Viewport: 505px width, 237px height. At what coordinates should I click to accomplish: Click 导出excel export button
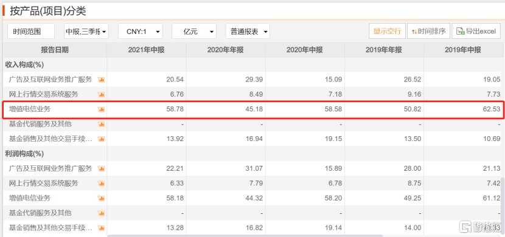pos(476,31)
